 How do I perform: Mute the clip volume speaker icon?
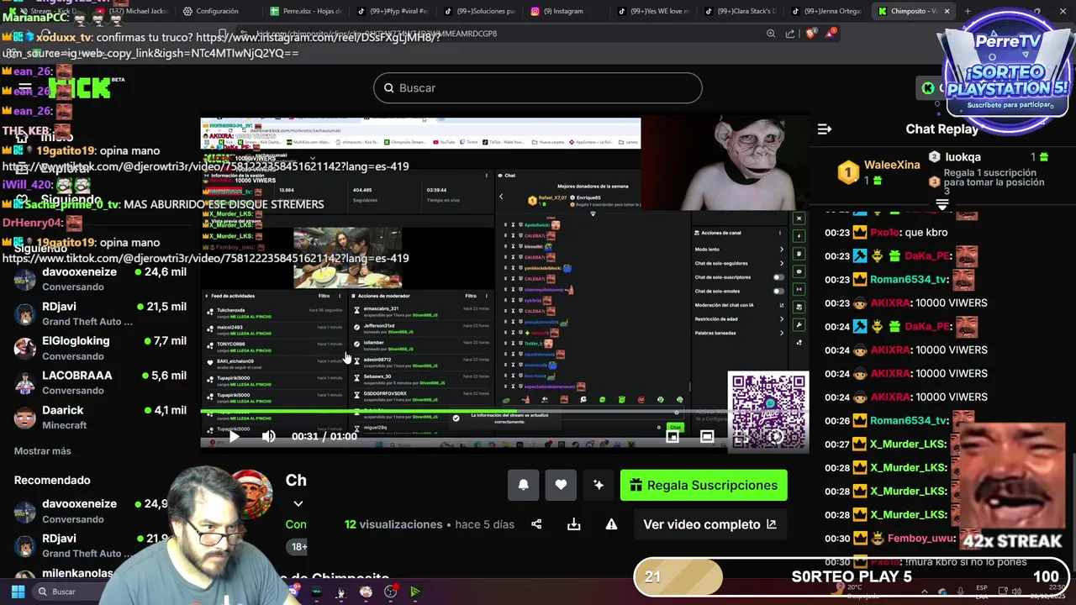pos(269,436)
